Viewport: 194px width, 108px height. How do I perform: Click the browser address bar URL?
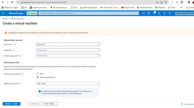coord(44,2)
